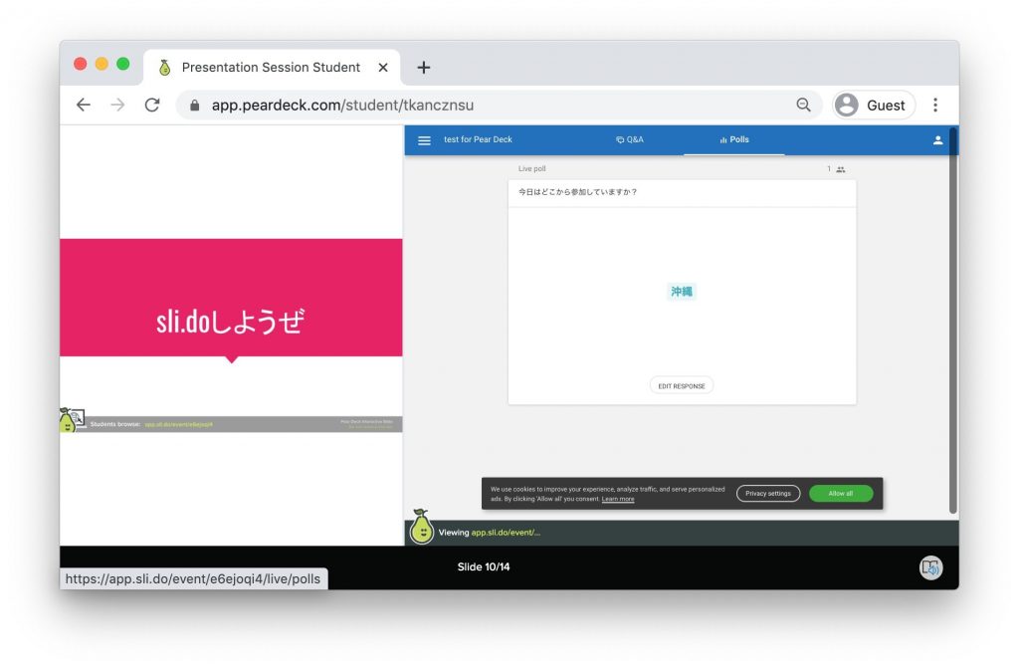Open the Guest profile menu
Viewport: 1019px width, 669px height.
click(x=874, y=105)
